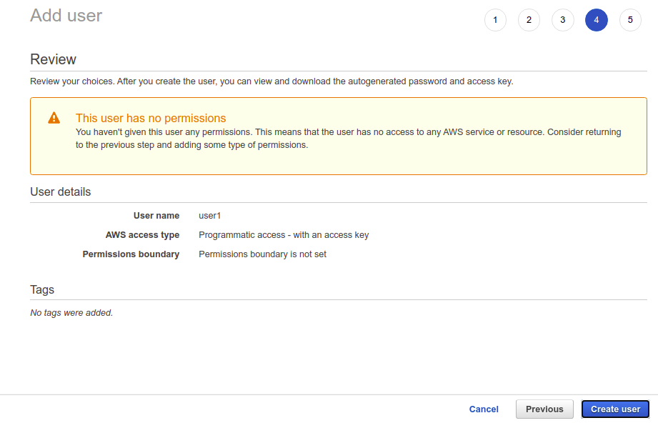Click the Programmatic access type text
Viewport: 658px width, 423px height.
284,234
